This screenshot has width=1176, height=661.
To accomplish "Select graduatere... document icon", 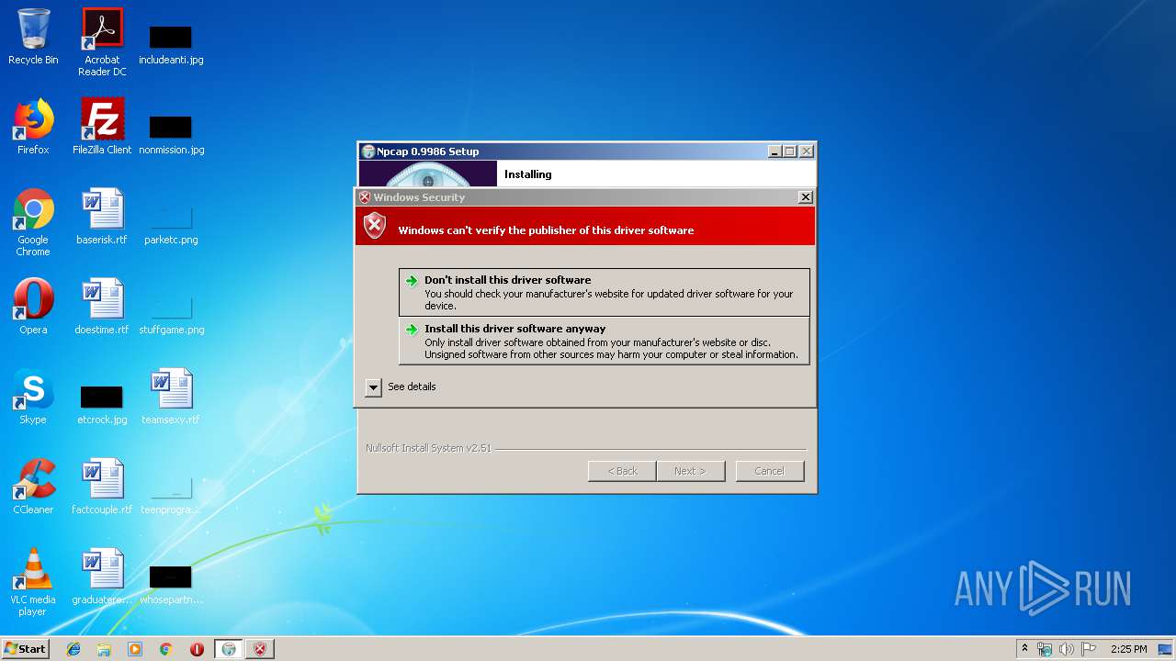I will click(102, 577).
